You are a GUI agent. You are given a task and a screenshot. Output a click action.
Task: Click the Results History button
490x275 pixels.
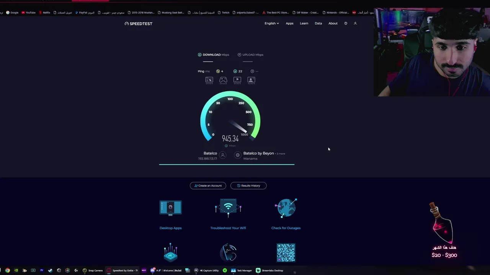tap(248, 186)
